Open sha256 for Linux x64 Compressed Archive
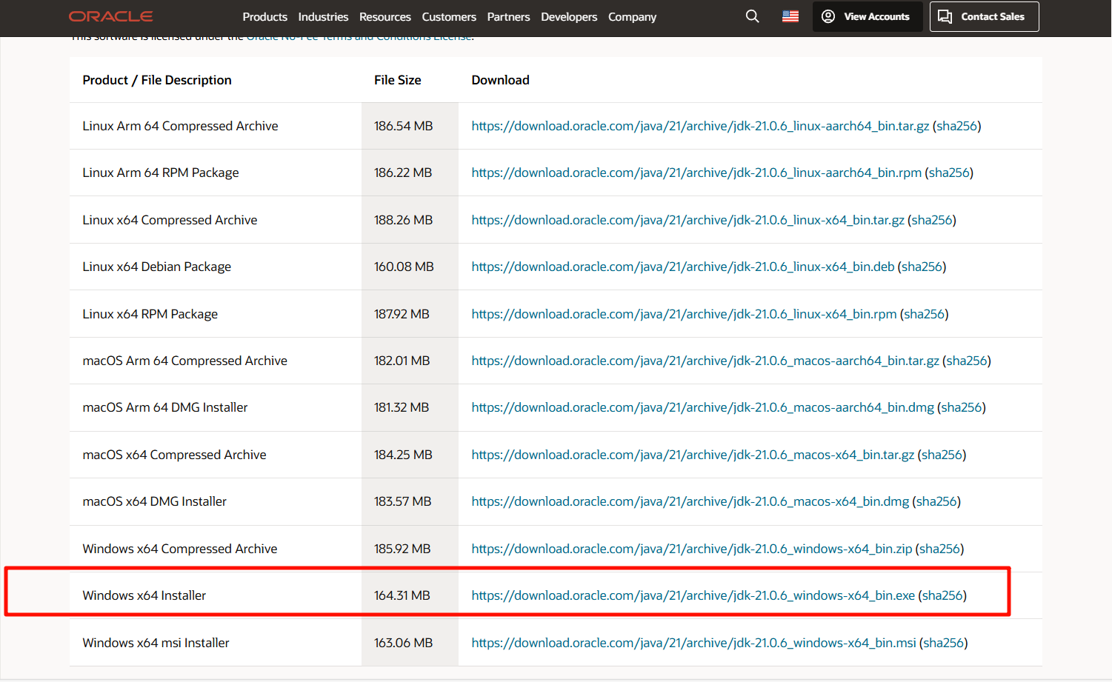The image size is (1112, 682). [932, 220]
